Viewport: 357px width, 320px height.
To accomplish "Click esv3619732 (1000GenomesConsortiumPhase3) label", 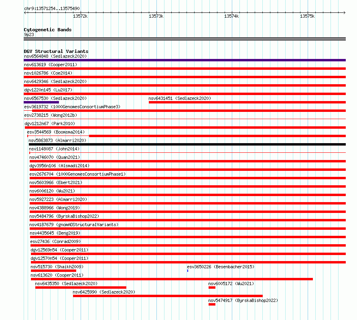I will (72, 107).
